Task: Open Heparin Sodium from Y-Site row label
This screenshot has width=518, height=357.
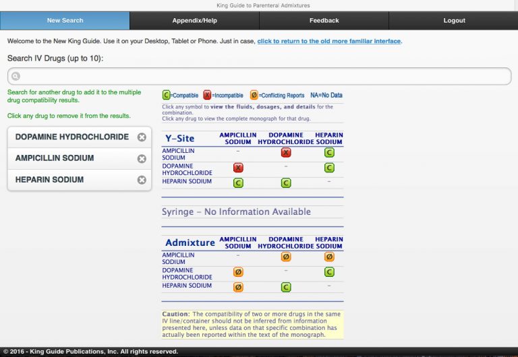Action: pos(187,181)
